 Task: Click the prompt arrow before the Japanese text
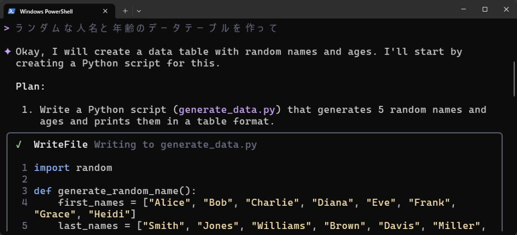[7, 28]
